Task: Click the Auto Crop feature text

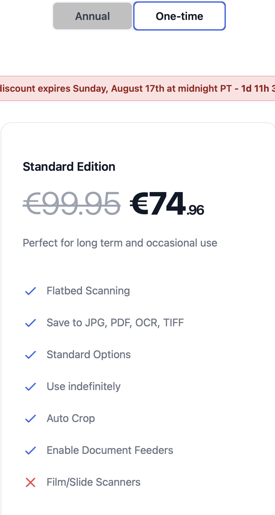Action: [x=71, y=418]
